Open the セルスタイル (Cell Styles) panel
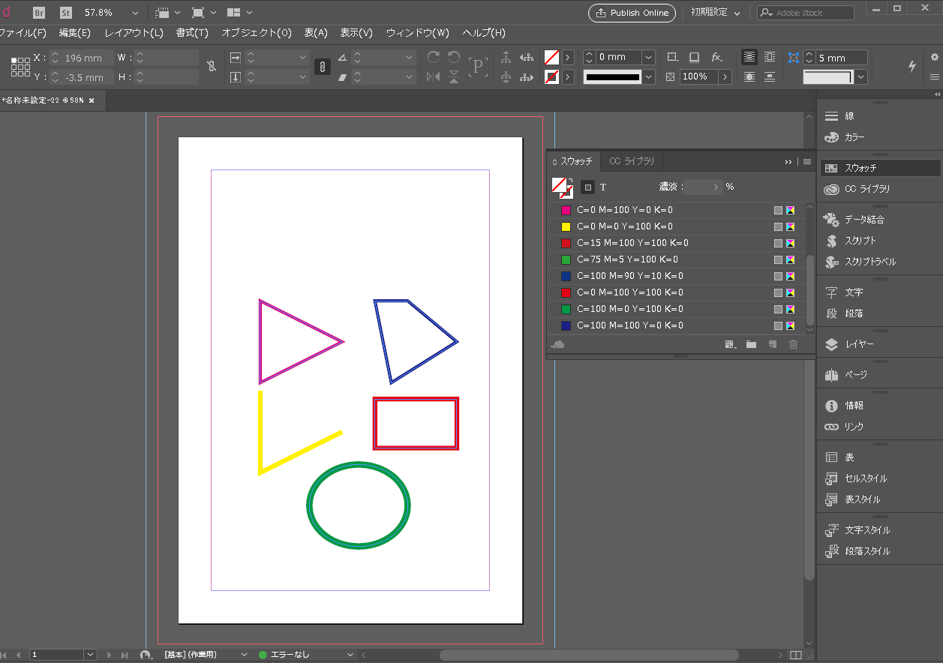This screenshot has width=943, height=663. click(879, 478)
